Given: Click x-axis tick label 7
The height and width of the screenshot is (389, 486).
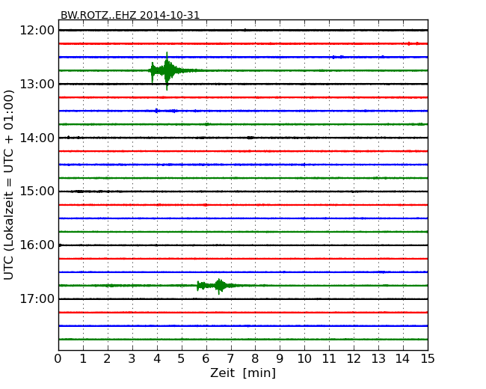Looking at the screenshot, I should [230, 359].
